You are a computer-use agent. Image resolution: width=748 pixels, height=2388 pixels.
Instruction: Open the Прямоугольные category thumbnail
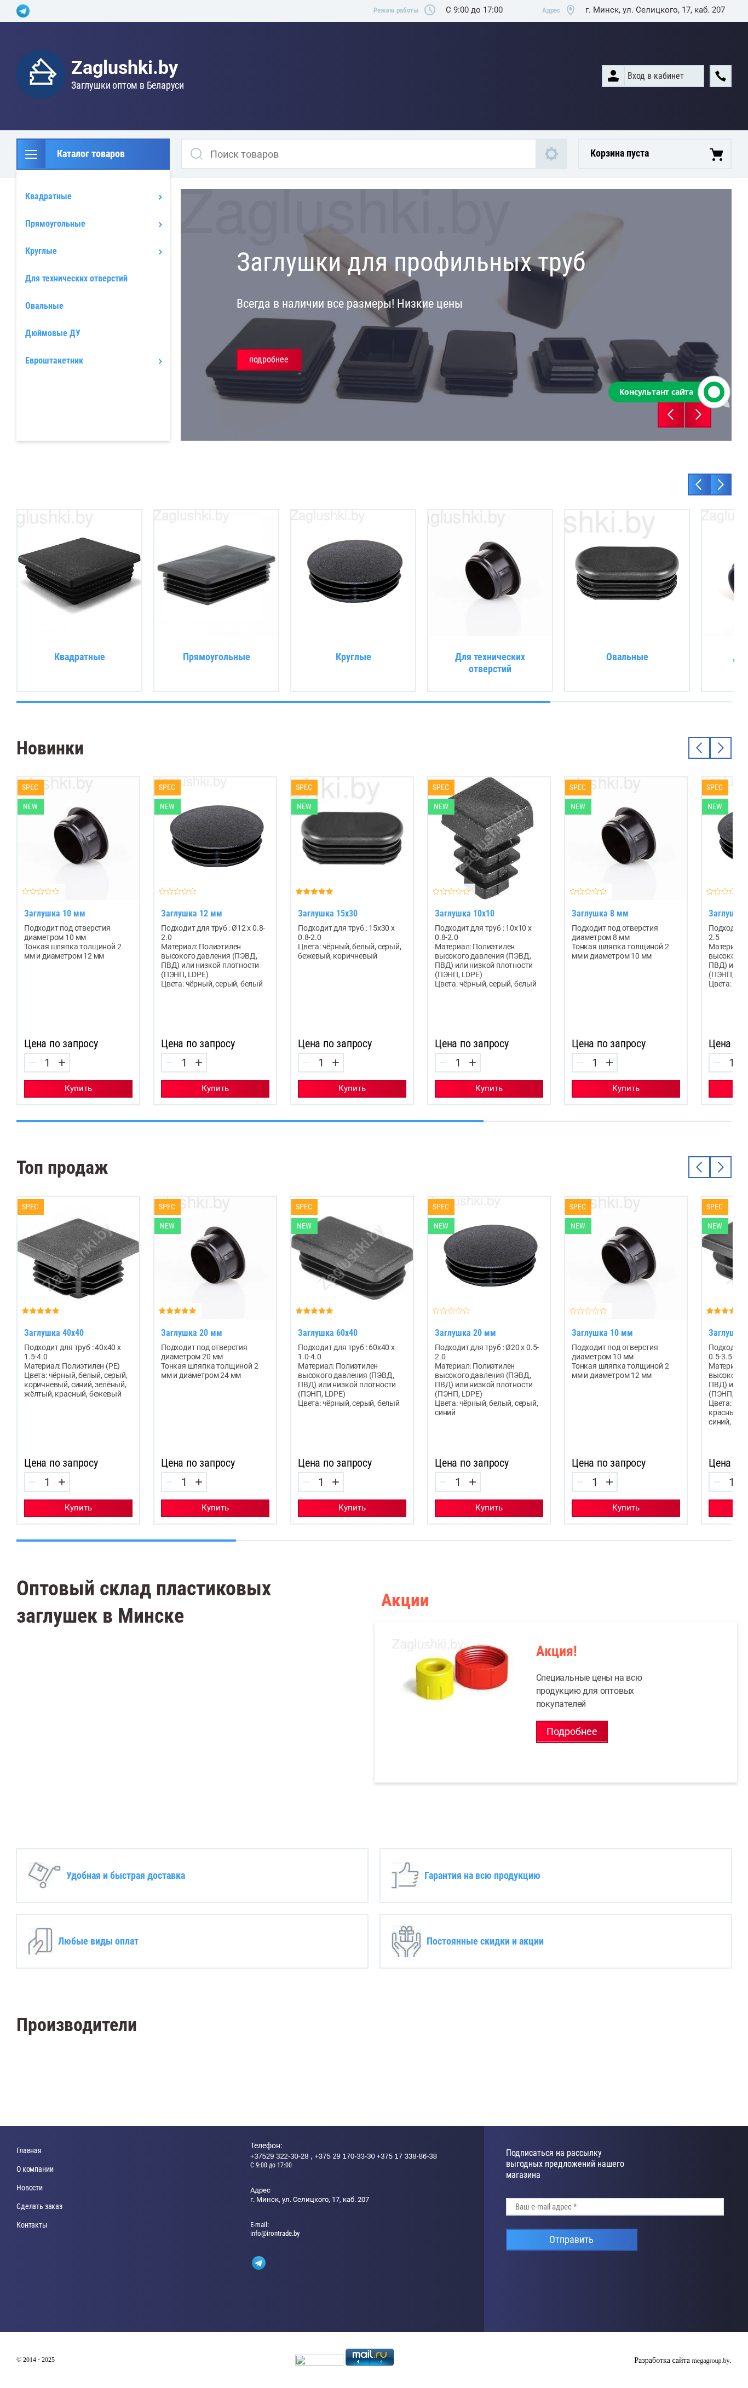coord(216,600)
